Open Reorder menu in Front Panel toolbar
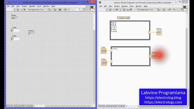 click(x=66, y=10)
